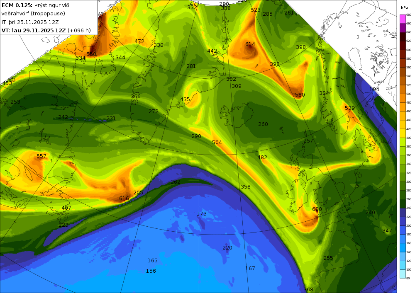The width and height of the screenshot is (415, 293).
Task: Click the map value '194'
Action: pos(374,89)
